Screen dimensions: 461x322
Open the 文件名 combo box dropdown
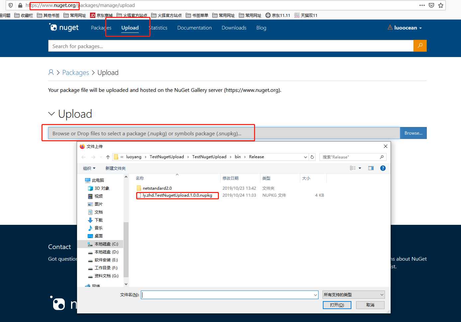coord(315,294)
